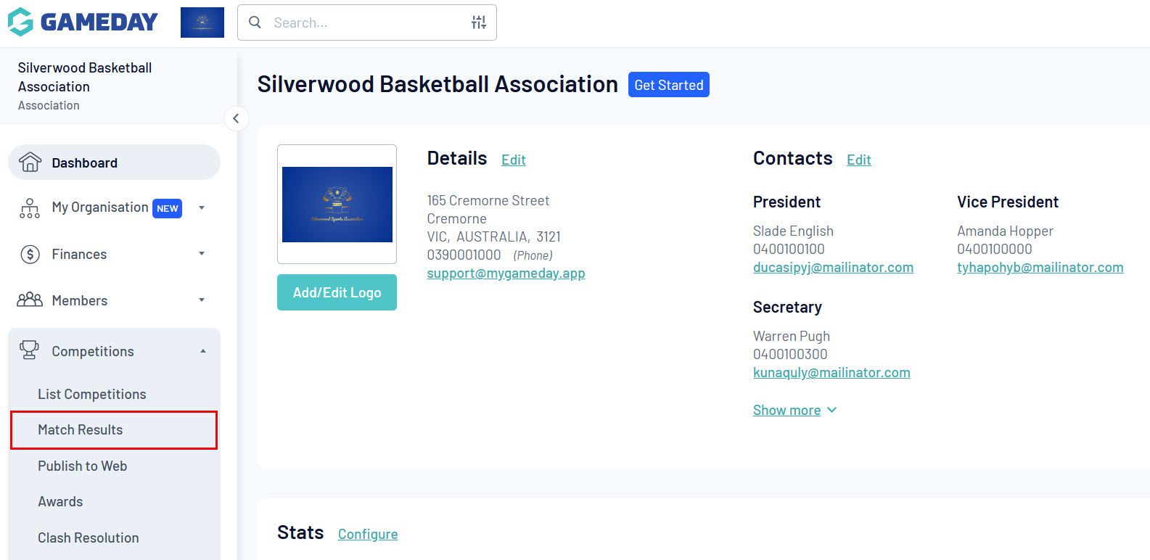The width and height of the screenshot is (1150, 560).
Task: Expand contacts with Show more
Action: (794, 410)
